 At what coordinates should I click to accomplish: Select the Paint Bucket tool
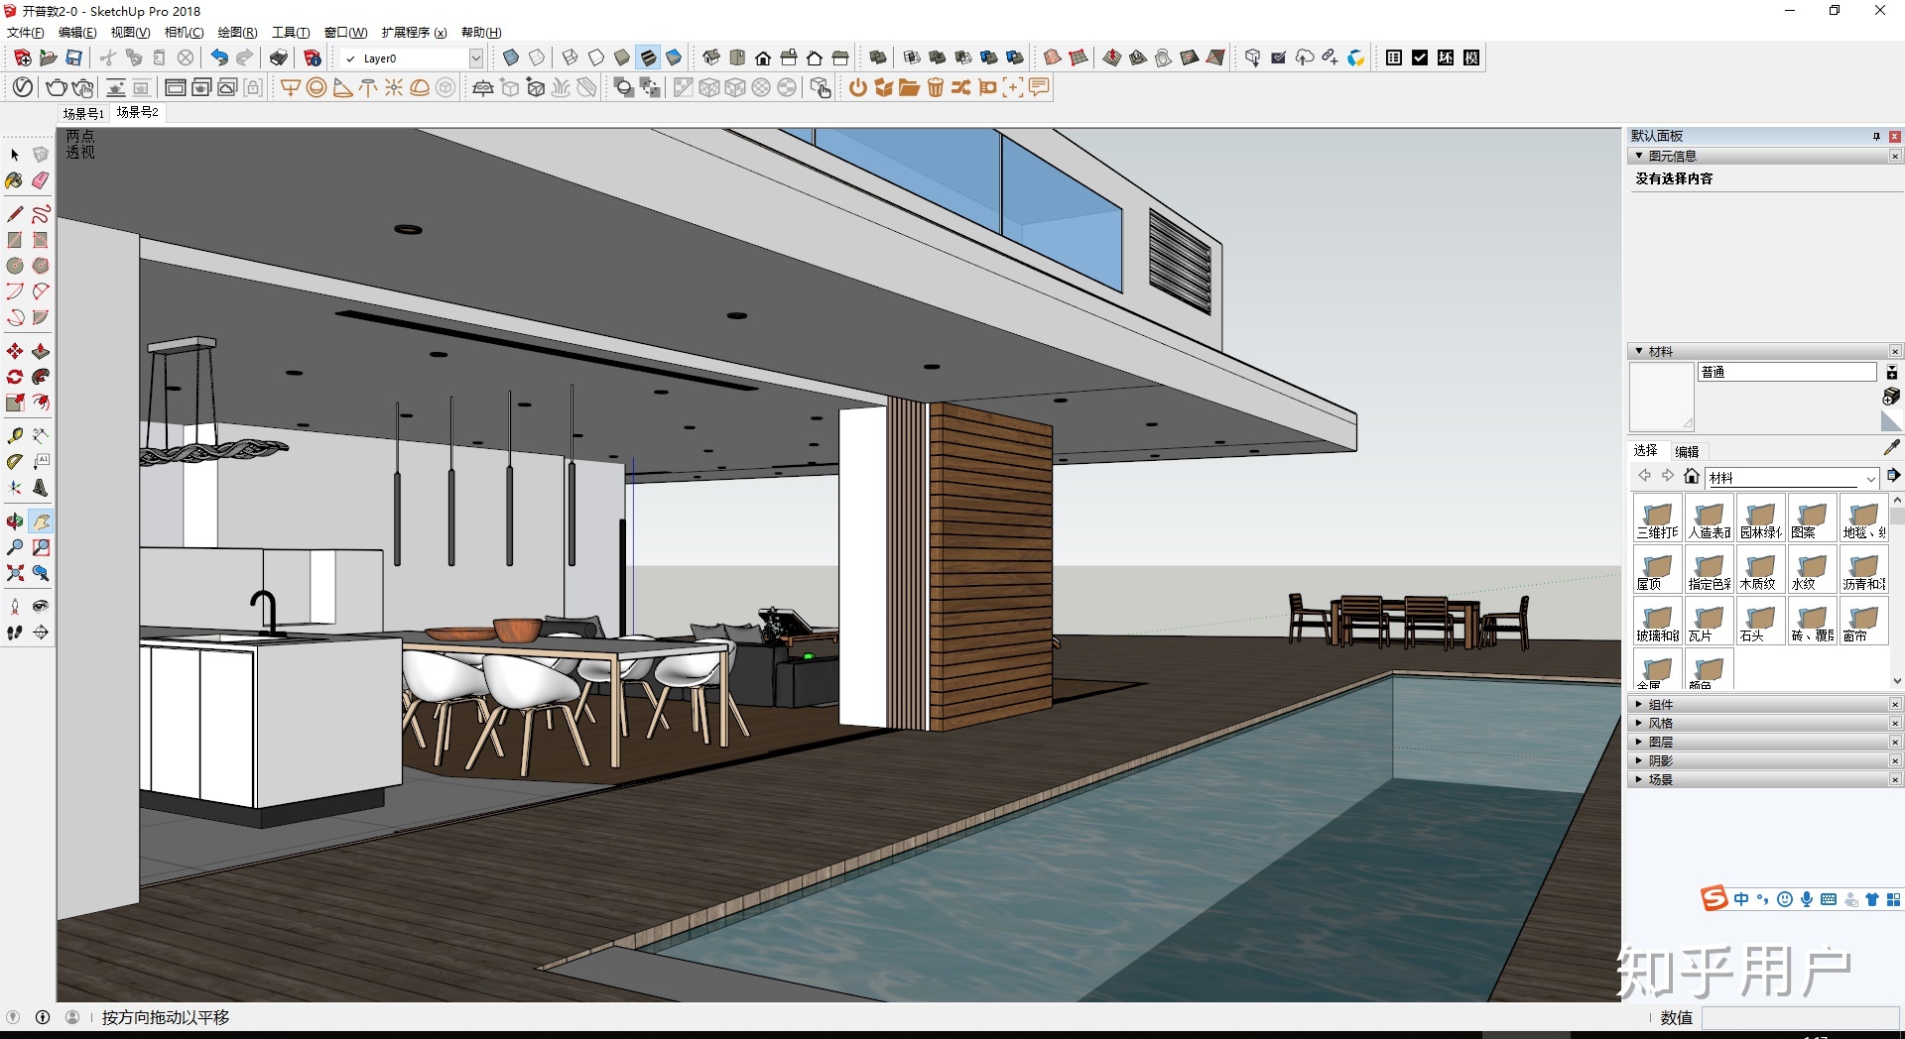pyautogui.click(x=14, y=180)
